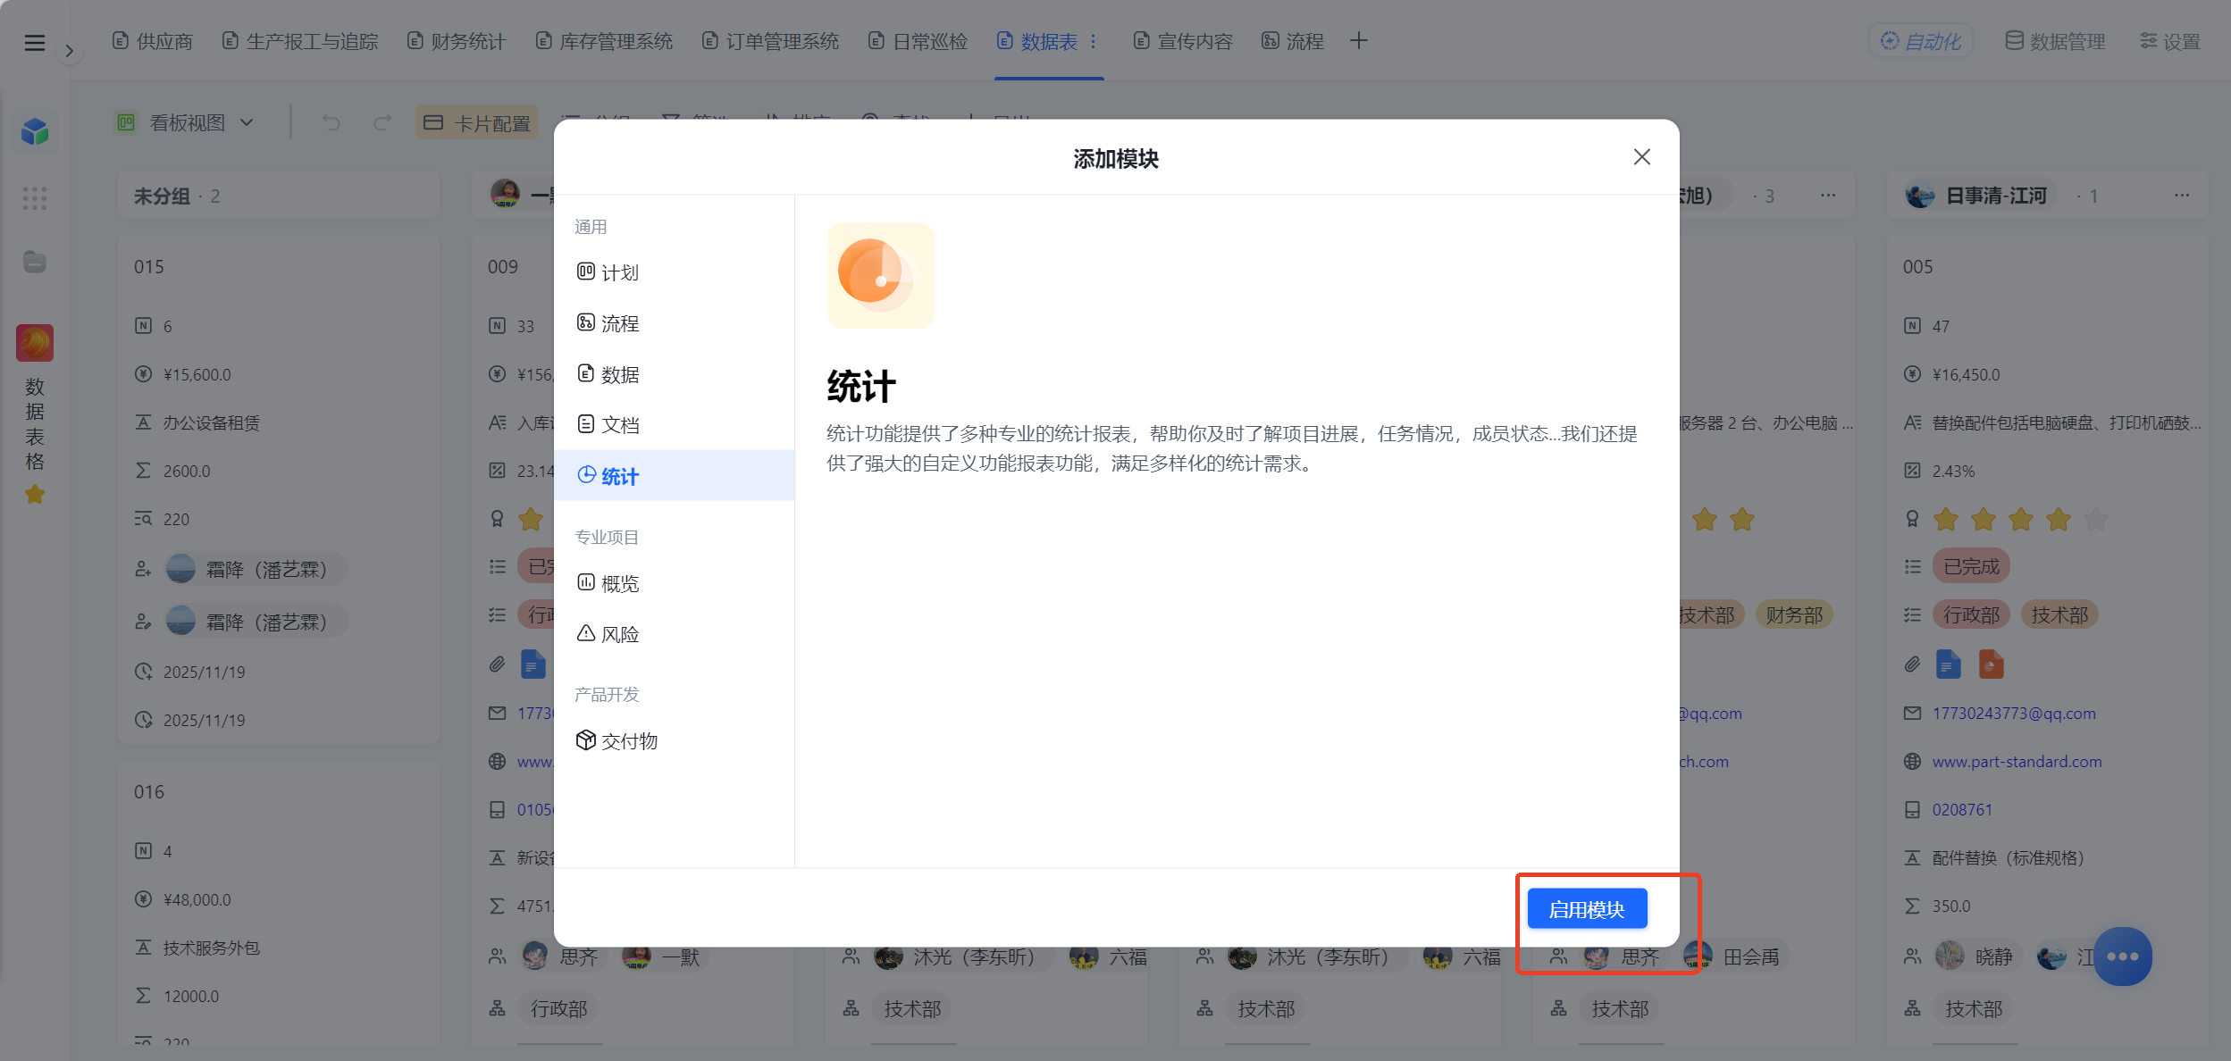Close the 添加模块 dialog

tap(1641, 157)
